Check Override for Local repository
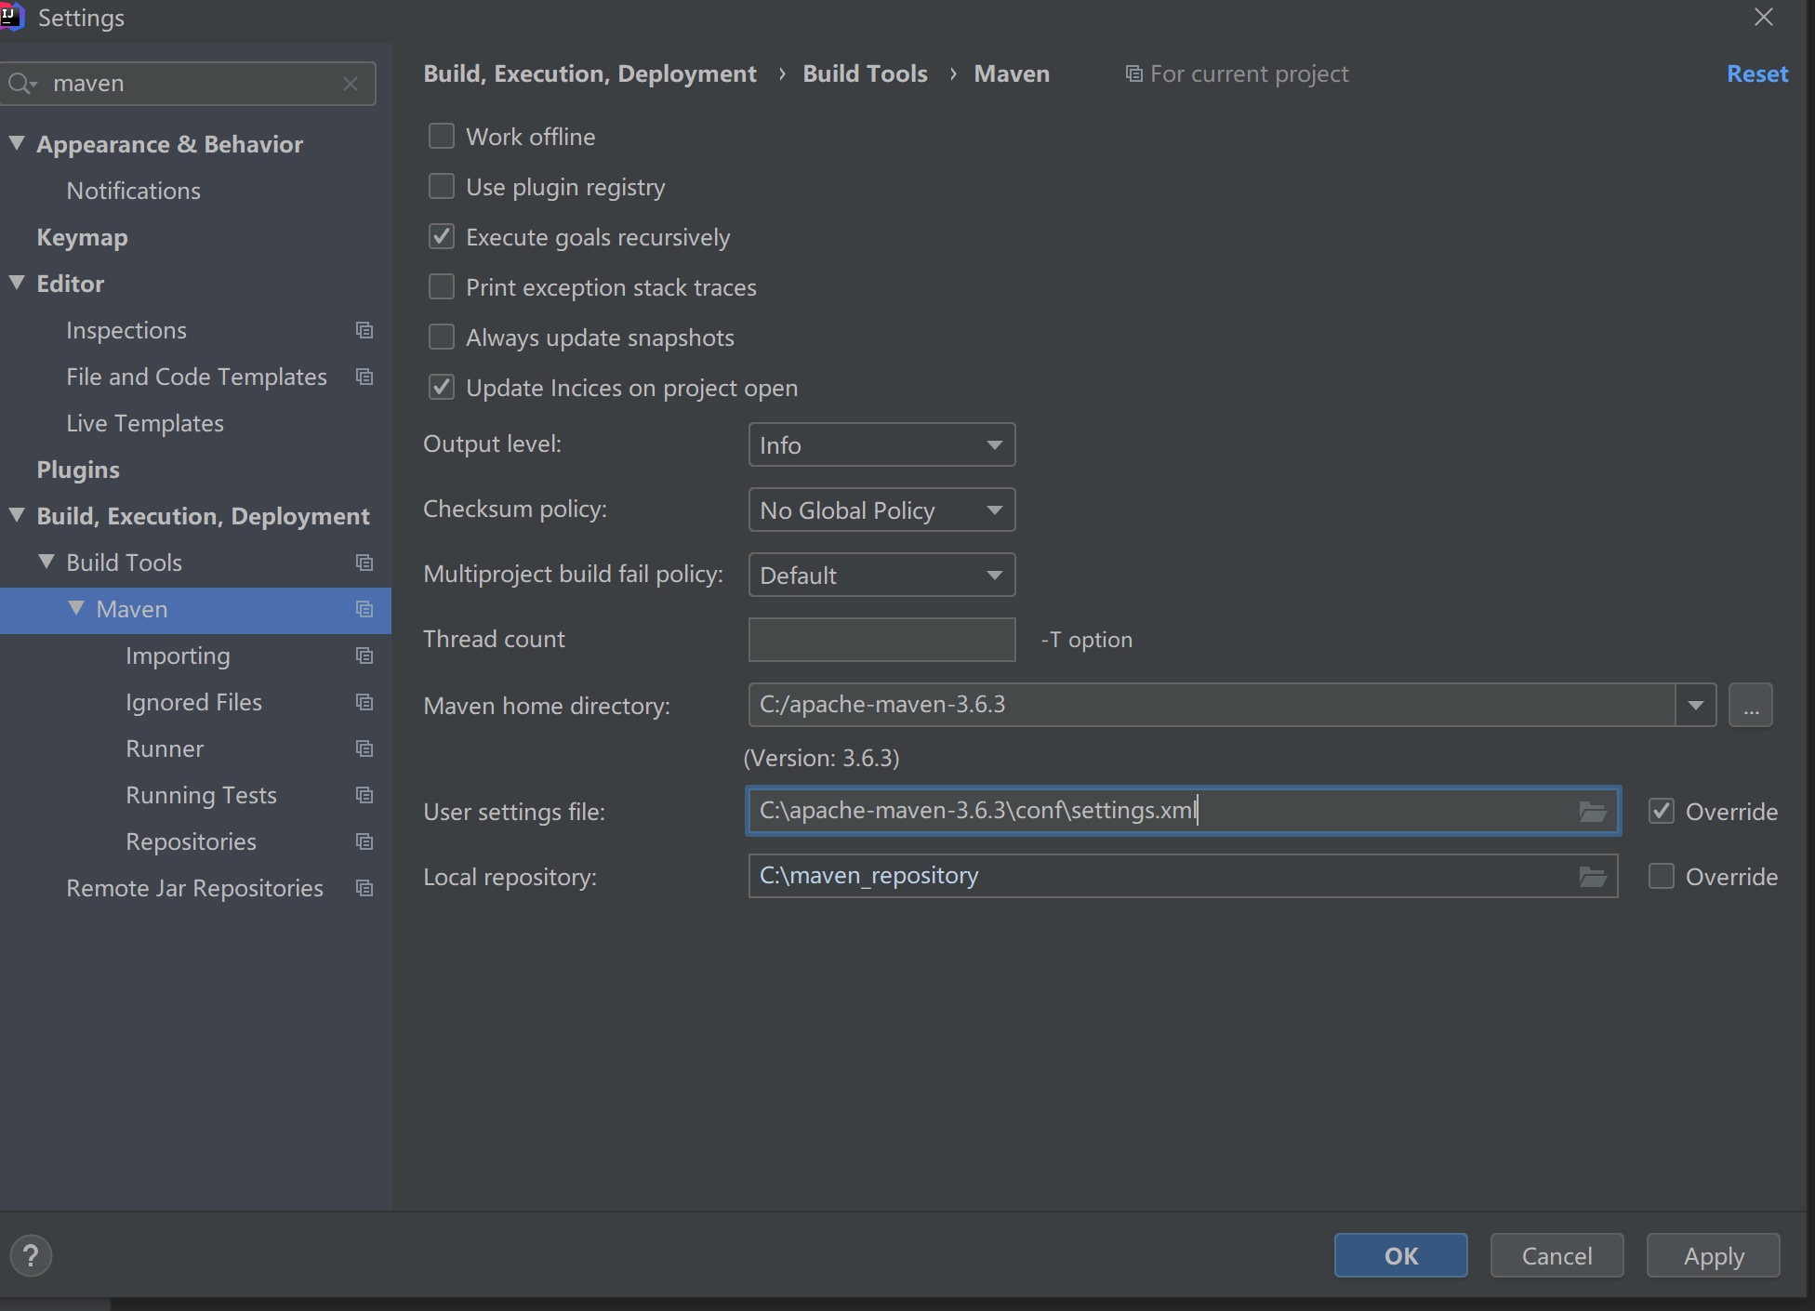This screenshot has height=1311, width=1815. click(x=1662, y=877)
